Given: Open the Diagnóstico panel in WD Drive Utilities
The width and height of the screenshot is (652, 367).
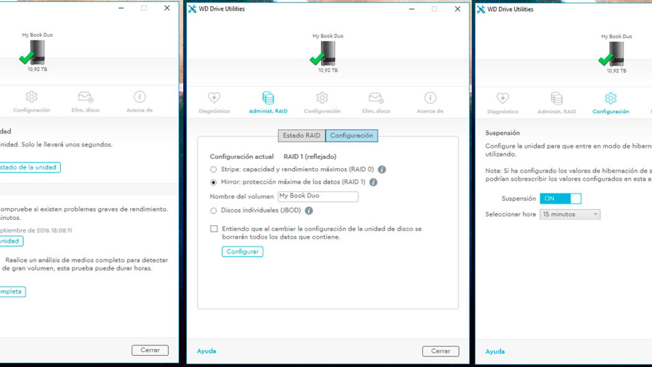Looking at the screenshot, I should pos(214,101).
